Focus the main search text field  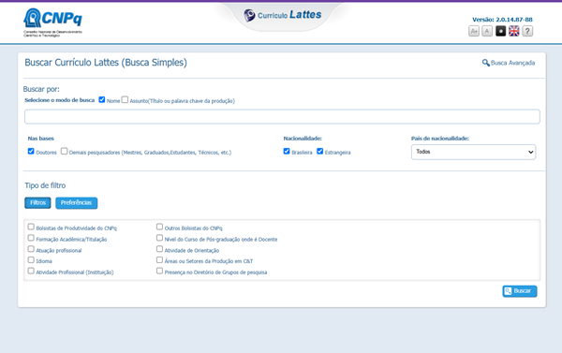[282, 117]
